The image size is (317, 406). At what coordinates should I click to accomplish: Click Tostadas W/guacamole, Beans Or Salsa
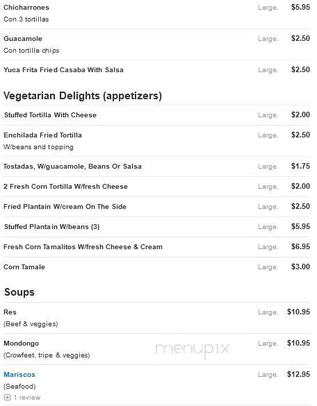(72, 167)
